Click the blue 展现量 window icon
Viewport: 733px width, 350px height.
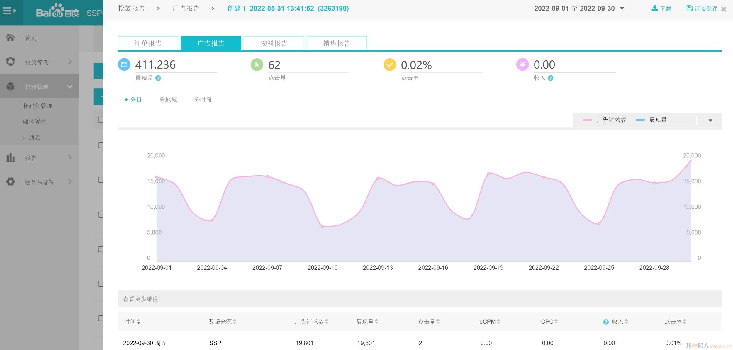click(x=124, y=64)
